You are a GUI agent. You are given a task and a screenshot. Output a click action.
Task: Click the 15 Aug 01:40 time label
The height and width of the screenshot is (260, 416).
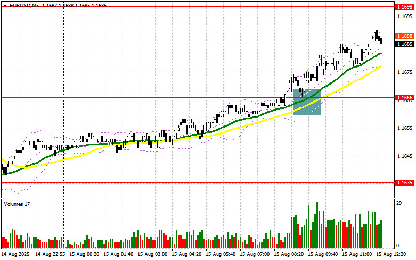tap(118, 254)
